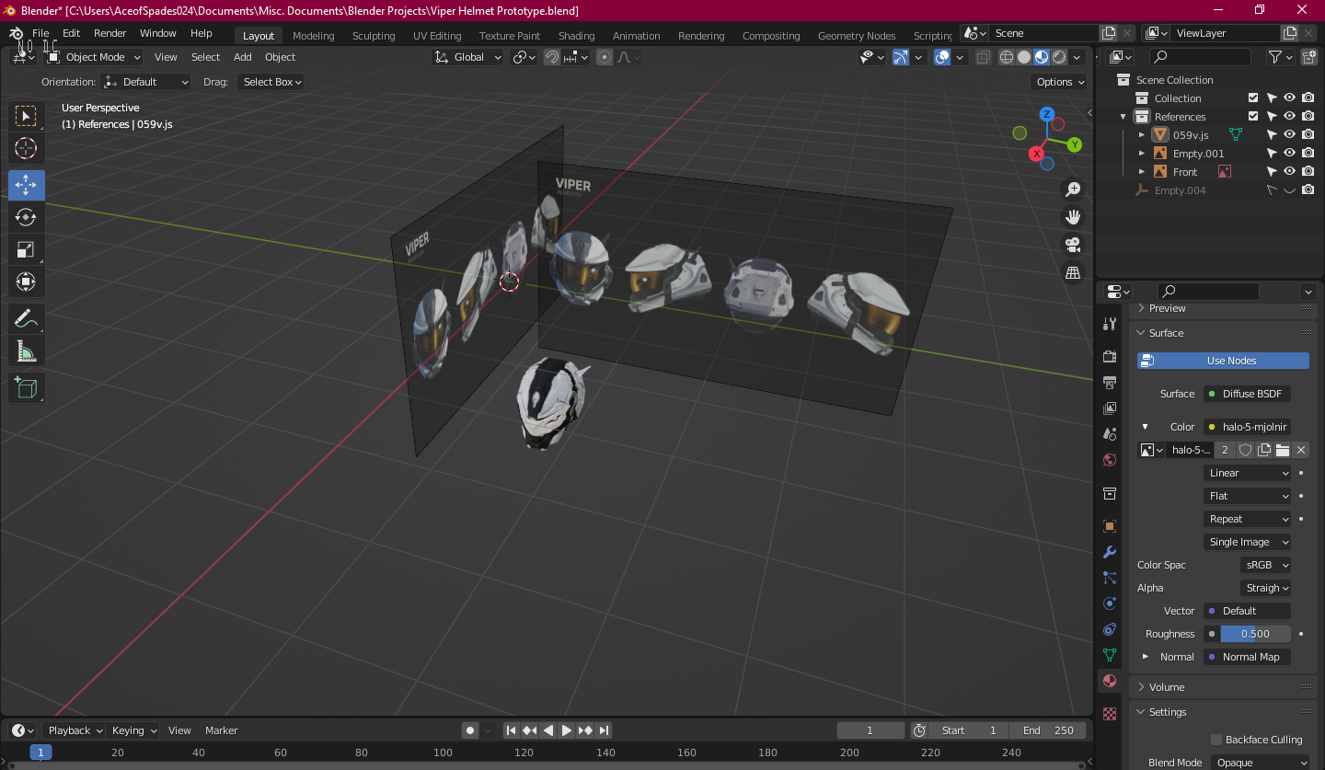The height and width of the screenshot is (770, 1325).
Task: Open the Keying popover
Action: click(133, 730)
